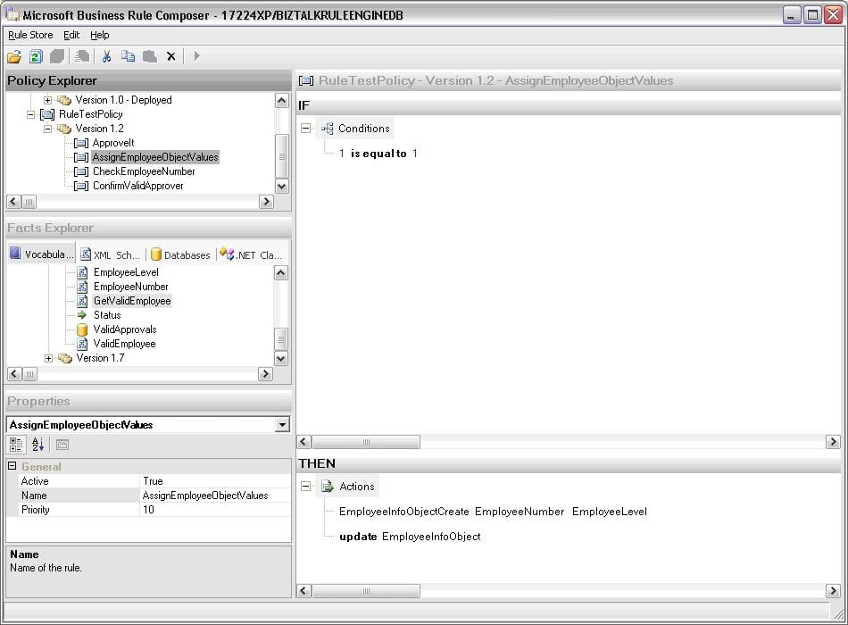Click the Publish toolbar icon
Image resolution: width=848 pixels, height=625 pixels.
click(x=81, y=56)
